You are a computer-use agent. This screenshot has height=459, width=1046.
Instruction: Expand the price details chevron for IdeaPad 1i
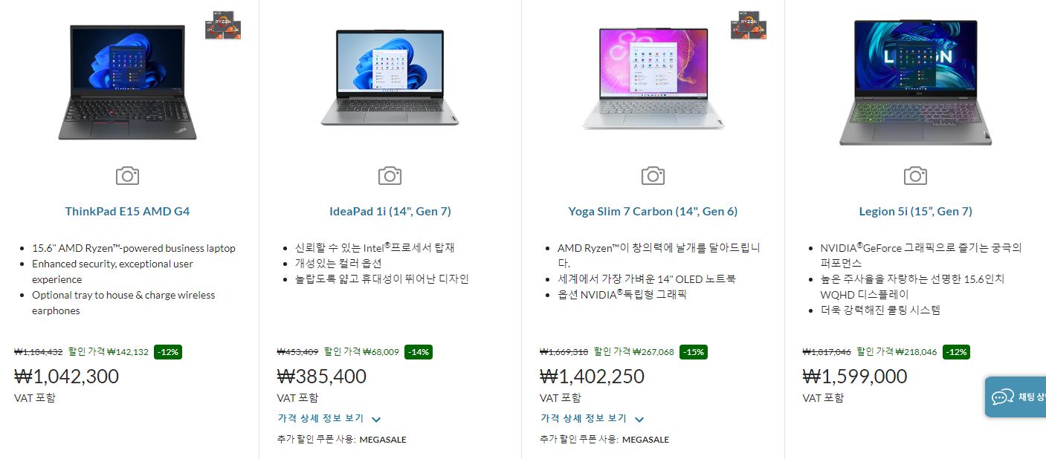click(x=376, y=420)
